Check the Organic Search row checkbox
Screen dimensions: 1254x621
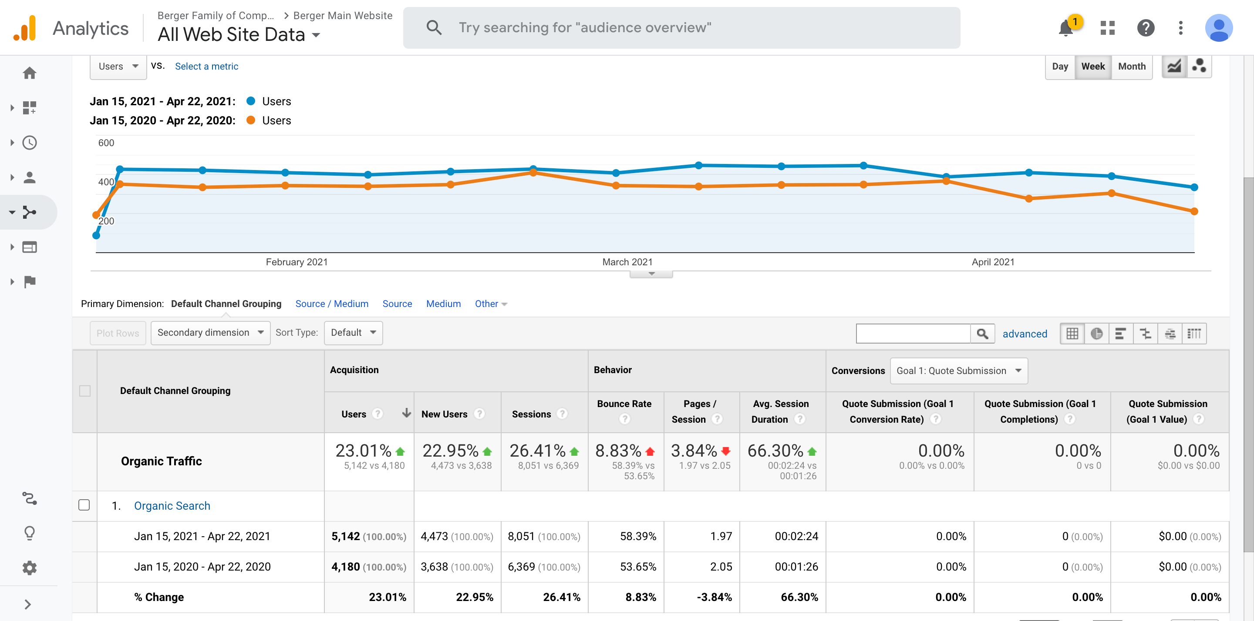point(84,505)
